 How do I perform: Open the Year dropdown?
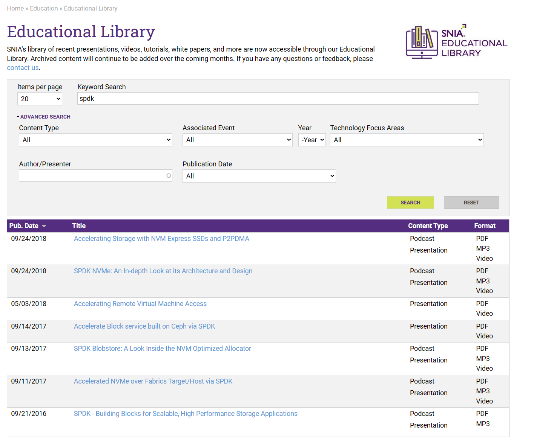[x=312, y=140]
